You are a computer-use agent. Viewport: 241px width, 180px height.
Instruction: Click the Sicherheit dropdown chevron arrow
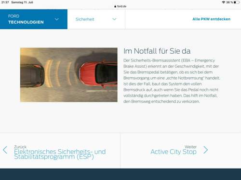coord(114,19)
